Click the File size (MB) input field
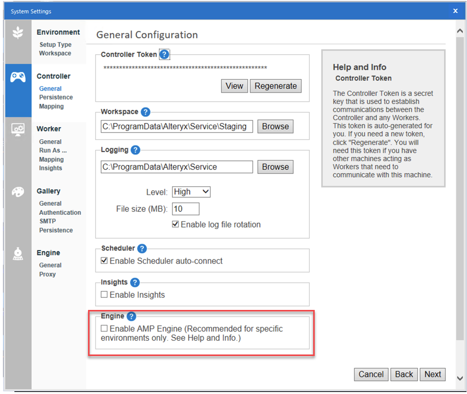Screen dimensions: 467x394 tap(185, 209)
